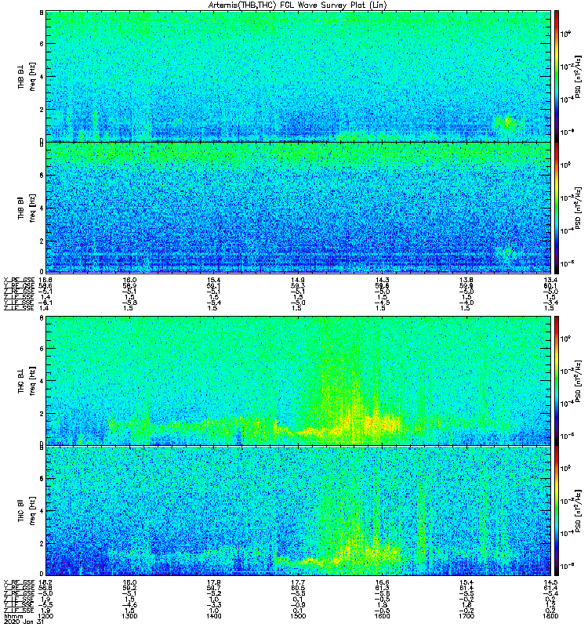Click the X_RE_GSE row label under the THC panels
This screenshot has height=627, width=588.
[x=19, y=582]
